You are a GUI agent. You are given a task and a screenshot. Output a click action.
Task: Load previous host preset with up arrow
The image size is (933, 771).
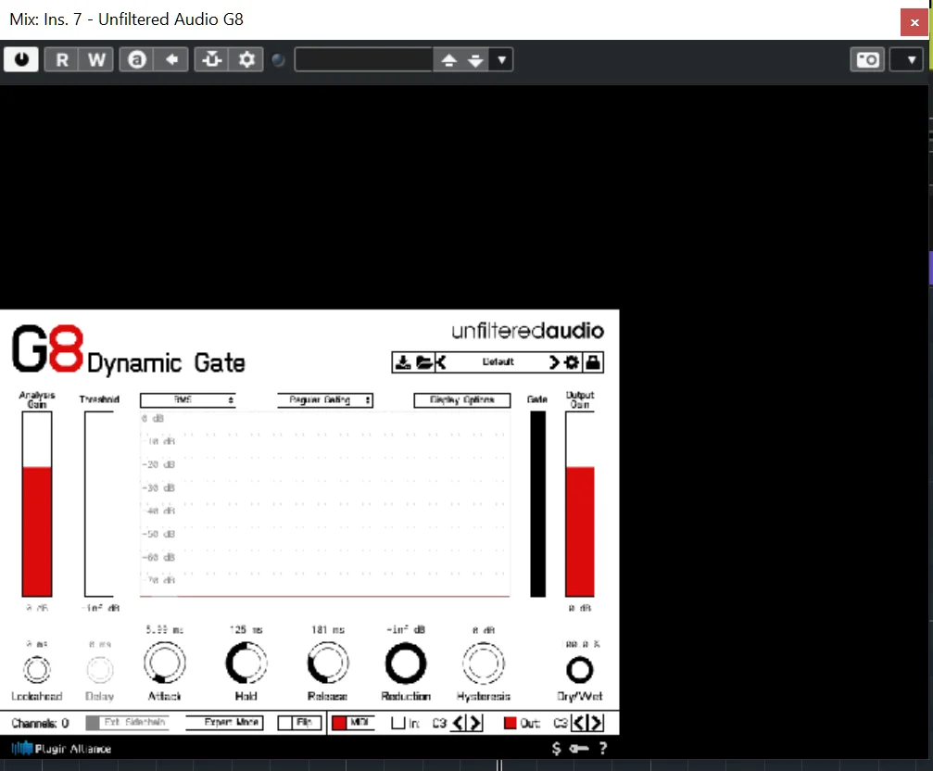[x=448, y=59]
